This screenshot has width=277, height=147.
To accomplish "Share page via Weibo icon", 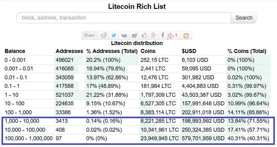I will pyautogui.click(x=135, y=36).
